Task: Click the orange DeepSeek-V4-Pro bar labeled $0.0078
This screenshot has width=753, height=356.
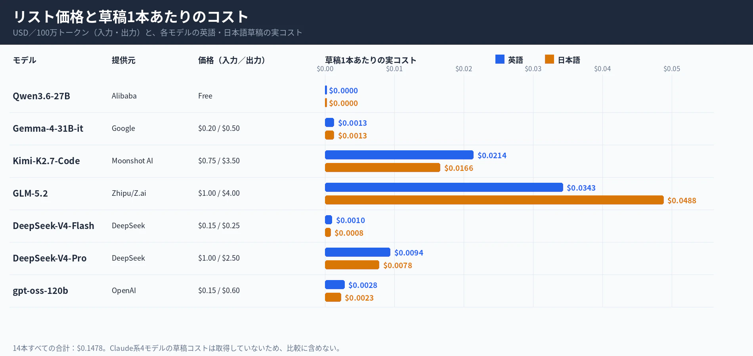Action: (352, 265)
